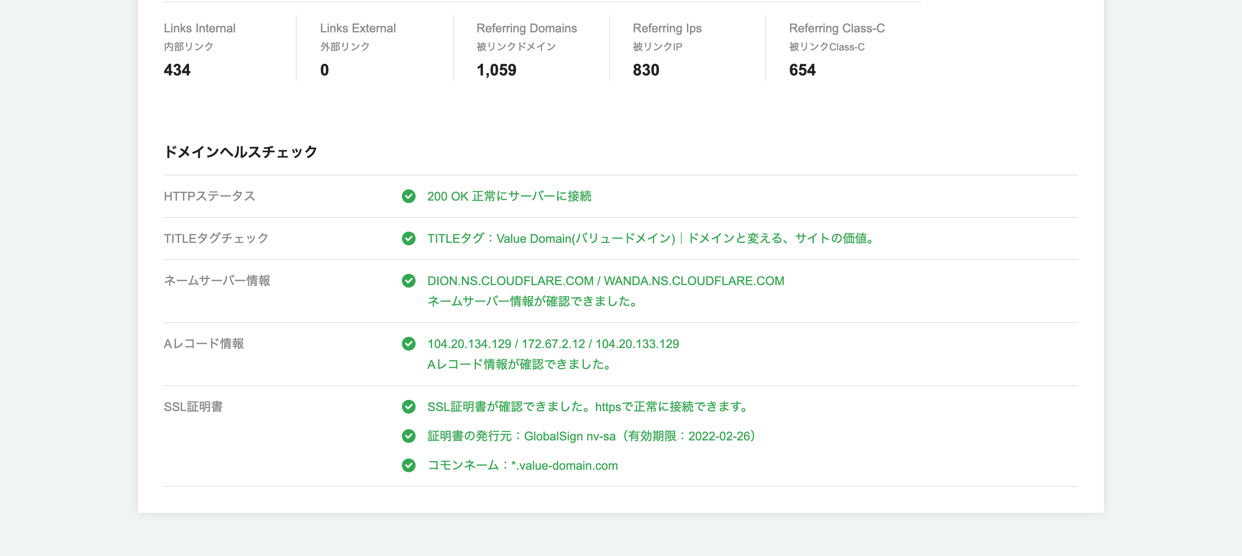The height and width of the screenshot is (556, 1242).
Task: Click the nameserver green check icon
Action: coord(408,281)
